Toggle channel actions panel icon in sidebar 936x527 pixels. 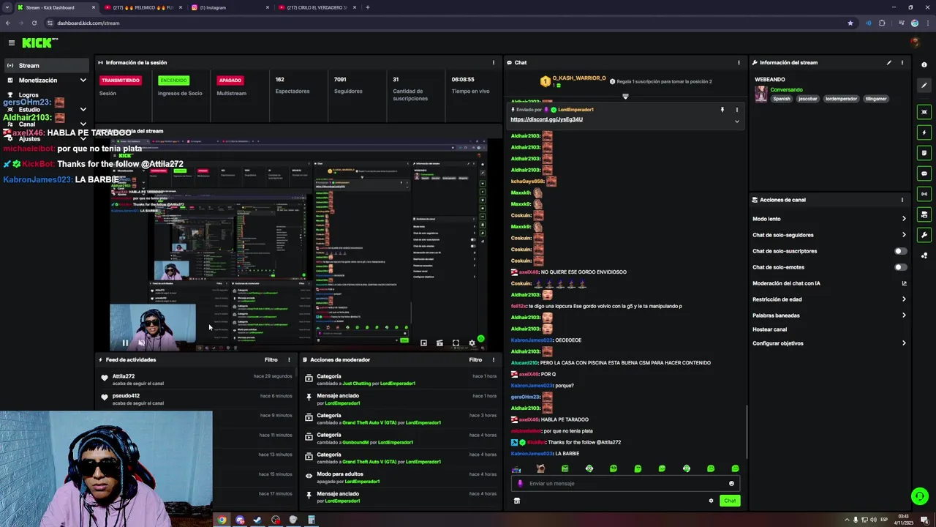pyautogui.click(x=924, y=214)
